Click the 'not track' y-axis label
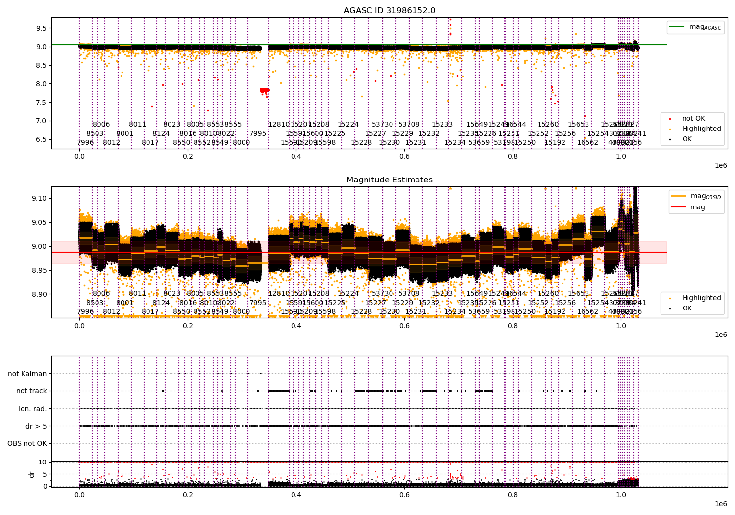The image size is (735, 515). tap(31, 391)
